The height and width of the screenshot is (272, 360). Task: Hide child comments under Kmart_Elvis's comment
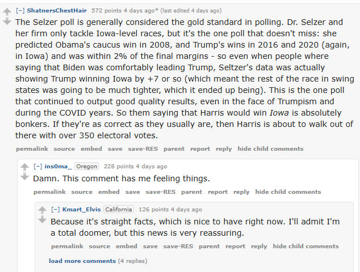(x=305, y=246)
